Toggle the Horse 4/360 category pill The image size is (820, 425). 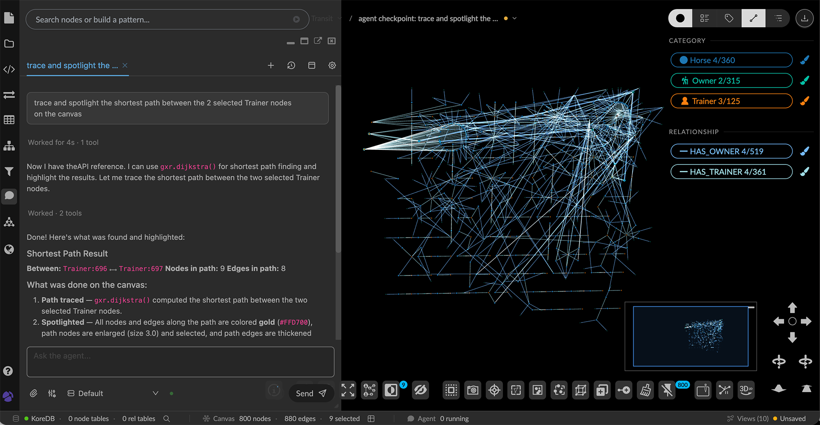point(731,60)
